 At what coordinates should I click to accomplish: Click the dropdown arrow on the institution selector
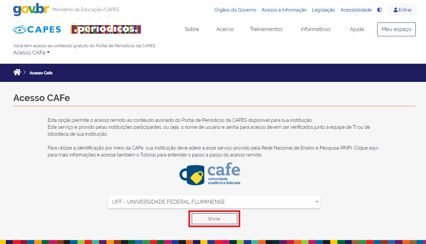(316, 202)
